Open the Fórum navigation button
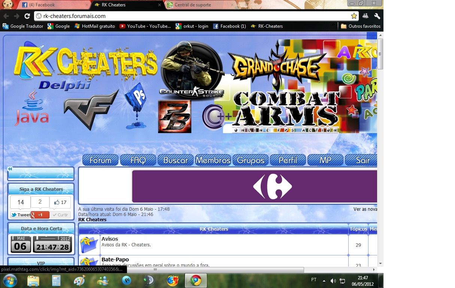The image size is (455, 288). [100, 160]
